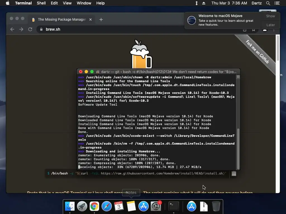Reload the brew.sh page
This screenshot has width=286, height=214.
click(x=30, y=29)
